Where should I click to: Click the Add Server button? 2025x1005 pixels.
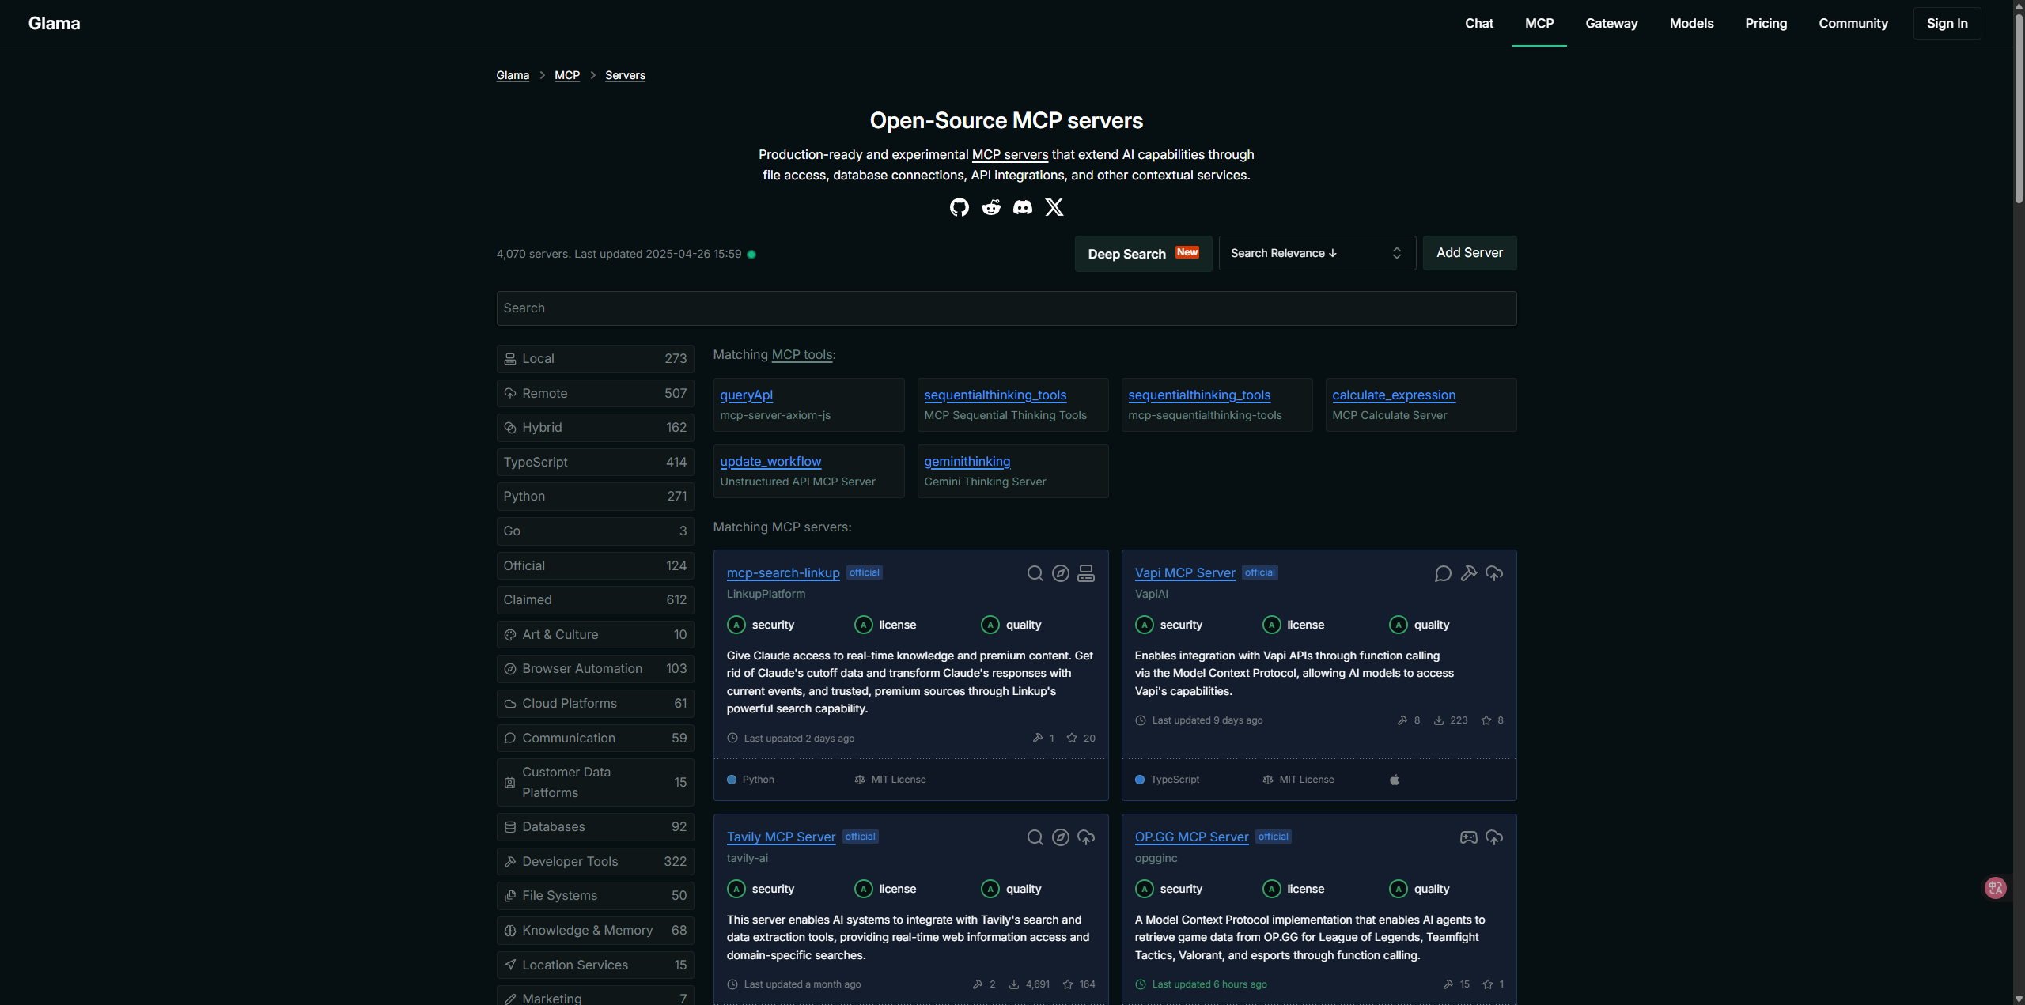[1469, 253]
